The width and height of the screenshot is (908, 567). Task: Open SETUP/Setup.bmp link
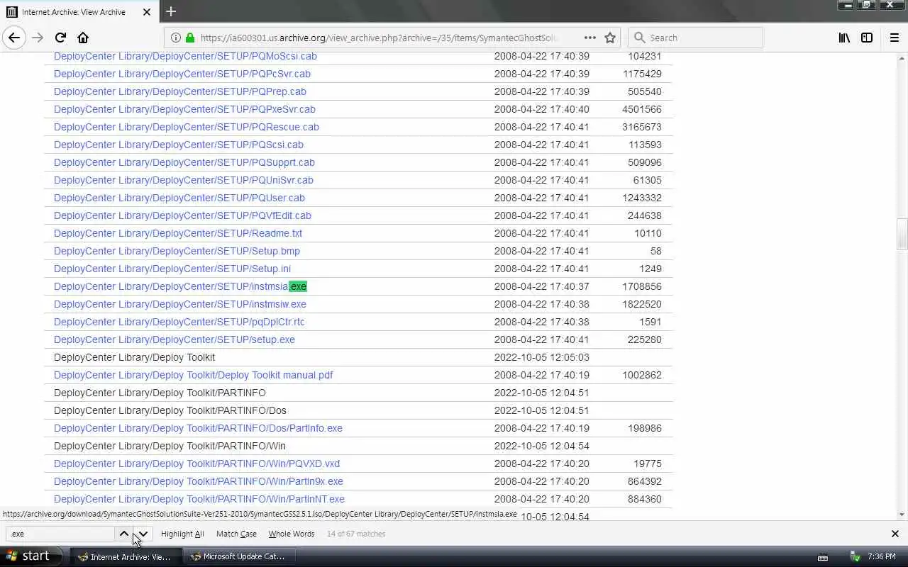(177, 251)
